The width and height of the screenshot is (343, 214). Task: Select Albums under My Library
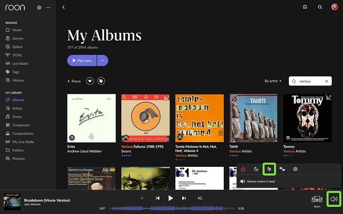[x=14, y=100]
